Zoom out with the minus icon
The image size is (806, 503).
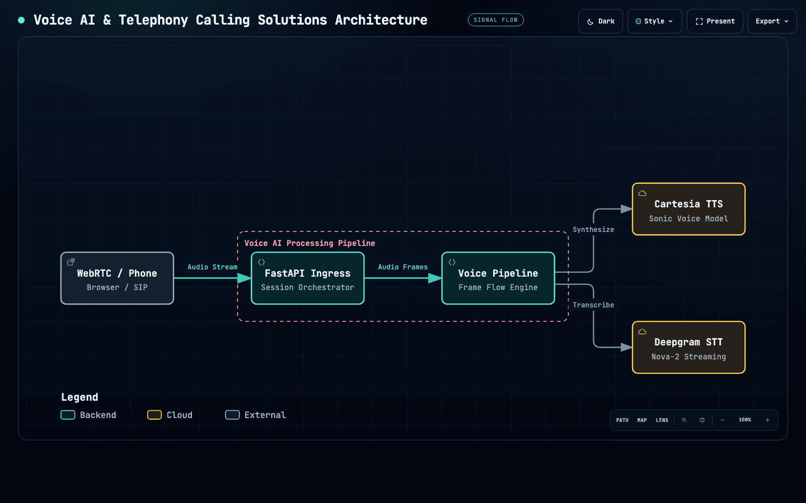pos(722,420)
